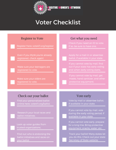Open the vote411.org/register link text

point(43,46)
